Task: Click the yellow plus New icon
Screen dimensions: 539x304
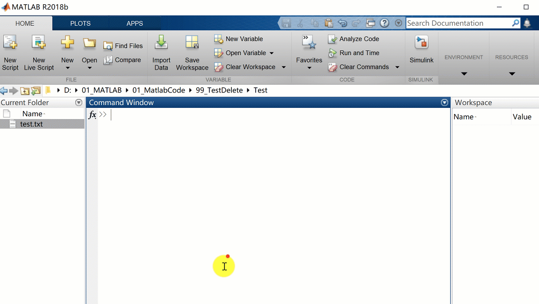Action: coord(67,42)
